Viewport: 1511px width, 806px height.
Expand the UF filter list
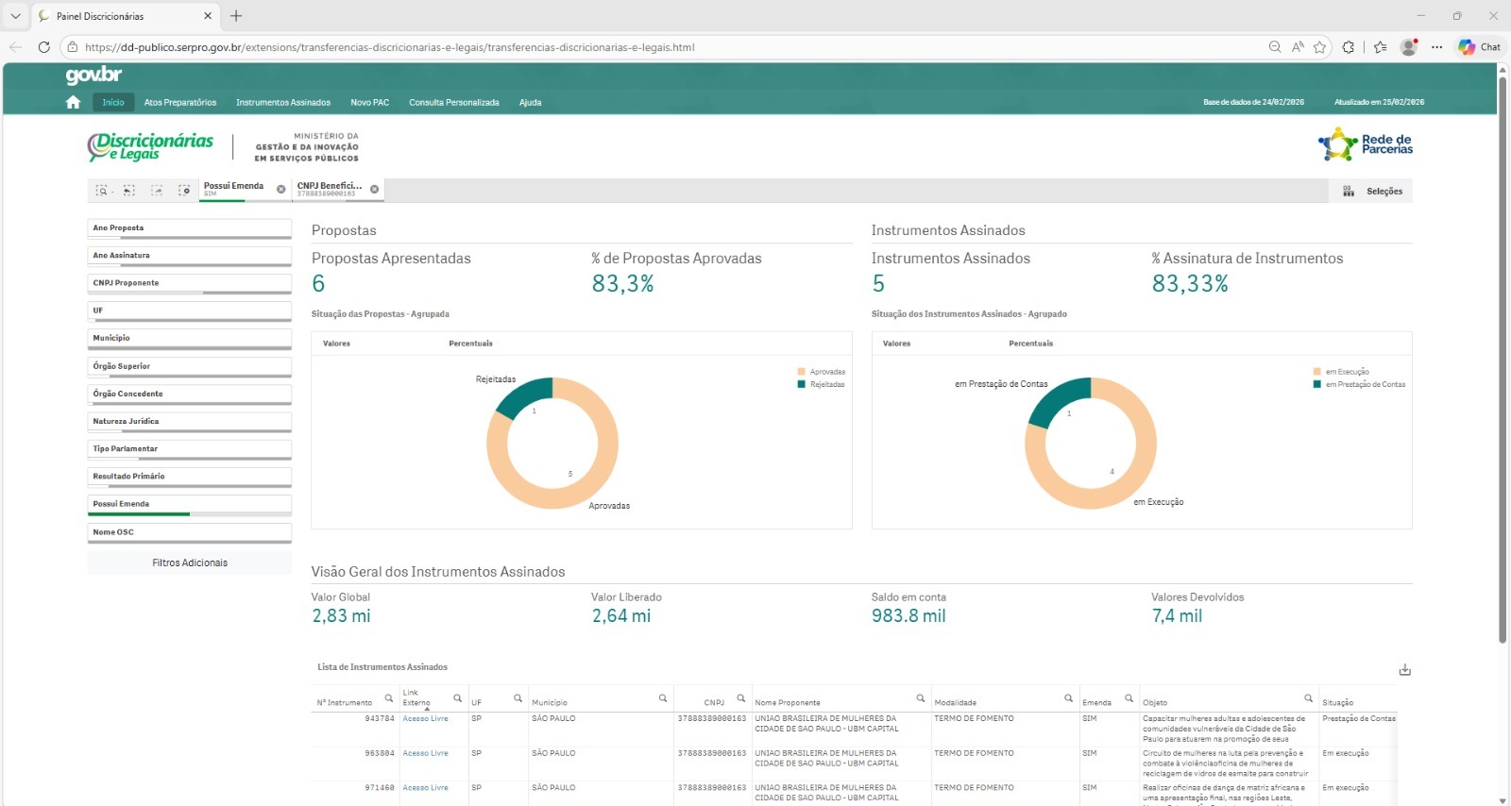[x=189, y=311]
